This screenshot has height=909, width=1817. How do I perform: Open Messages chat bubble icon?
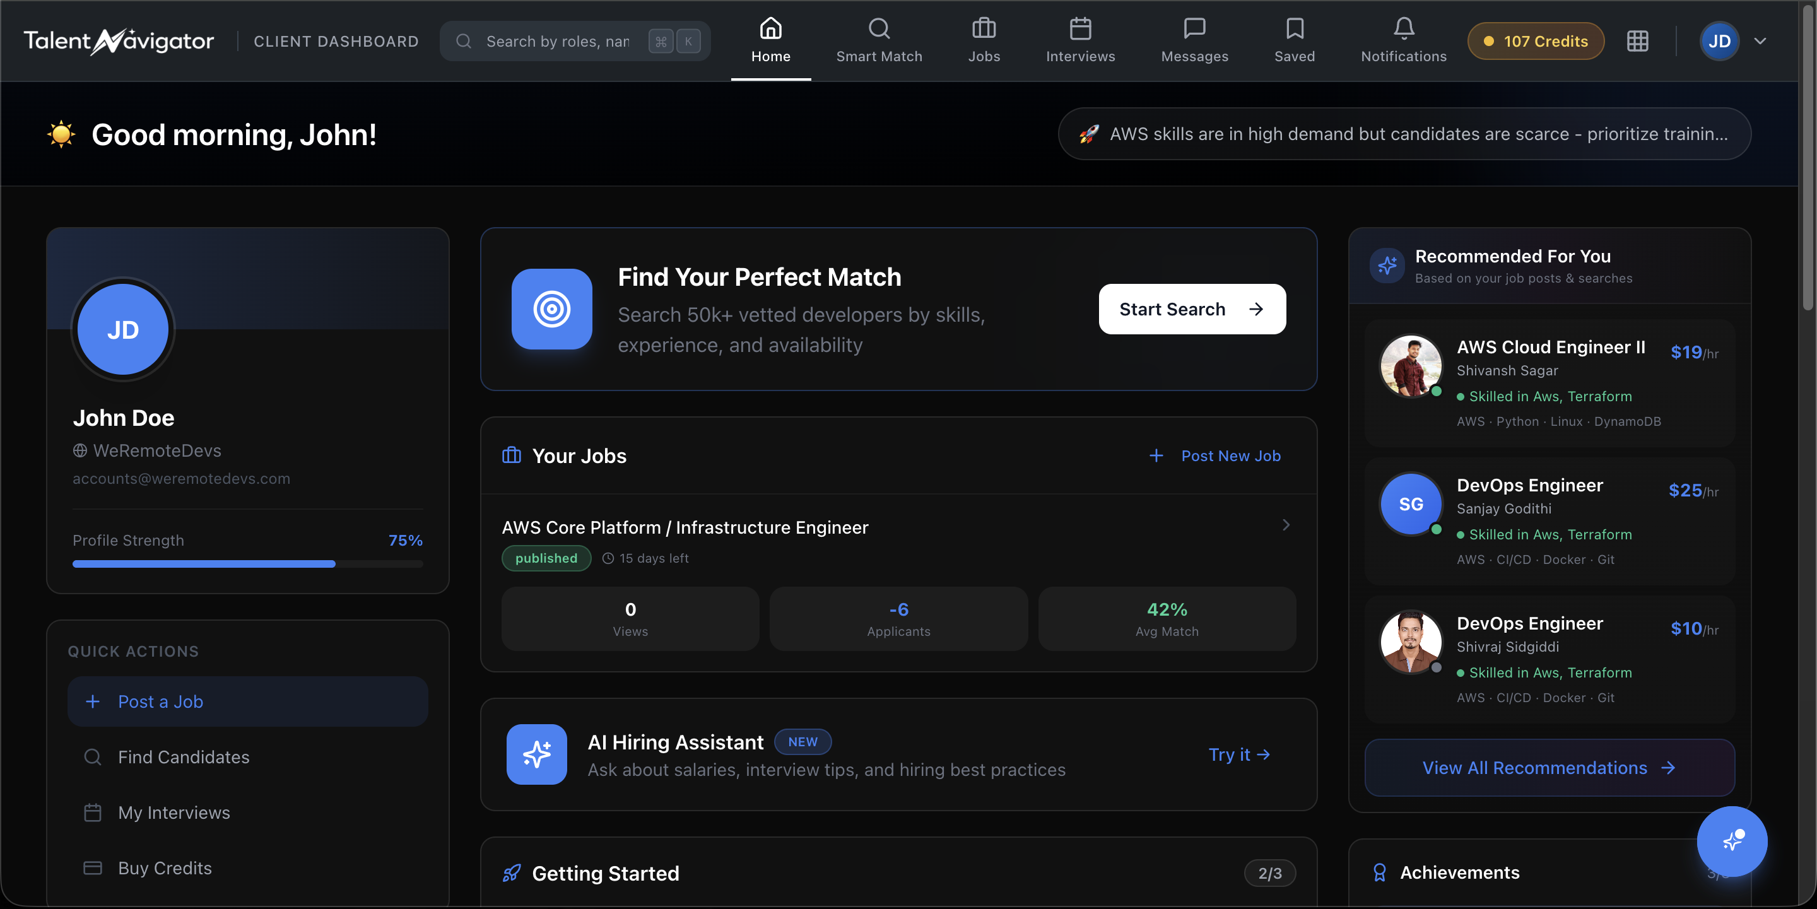(x=1194, y=29)
